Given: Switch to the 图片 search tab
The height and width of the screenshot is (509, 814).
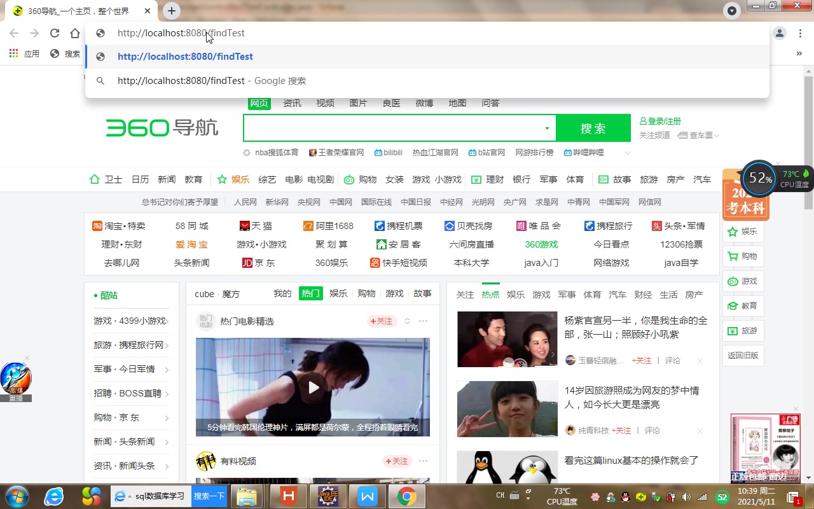Looking at the screenshot, I should click(358, 103).
